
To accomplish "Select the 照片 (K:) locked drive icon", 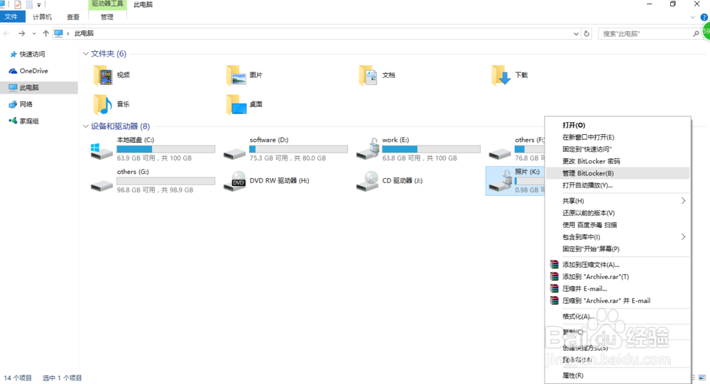I will coord(500,181).
